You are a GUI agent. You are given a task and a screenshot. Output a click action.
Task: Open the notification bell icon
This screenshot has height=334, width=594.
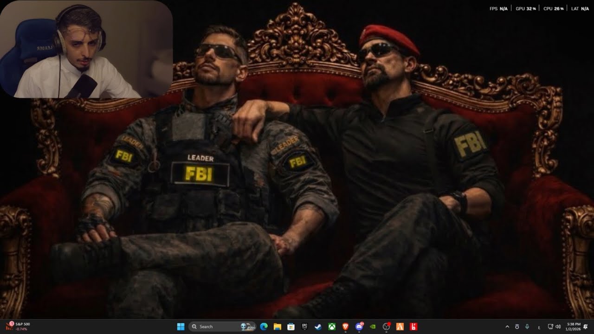tap(586, 327)
